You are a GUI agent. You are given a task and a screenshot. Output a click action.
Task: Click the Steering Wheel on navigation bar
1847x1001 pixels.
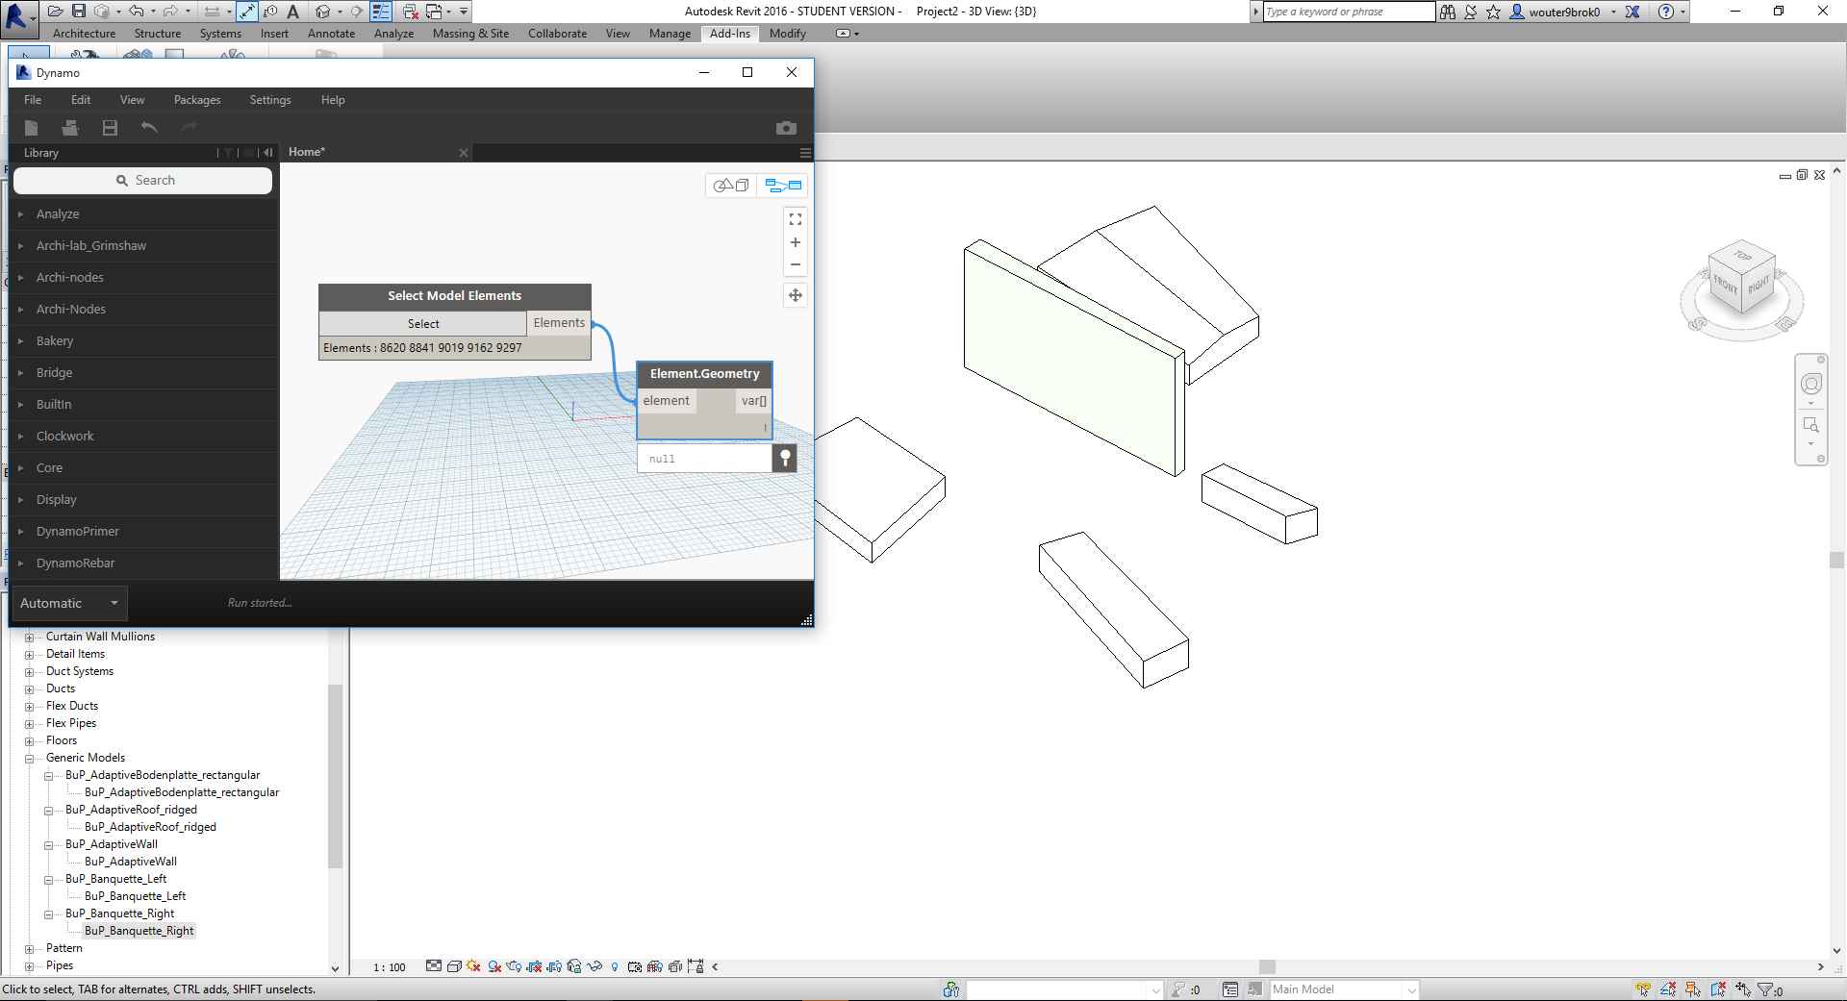1811,385
